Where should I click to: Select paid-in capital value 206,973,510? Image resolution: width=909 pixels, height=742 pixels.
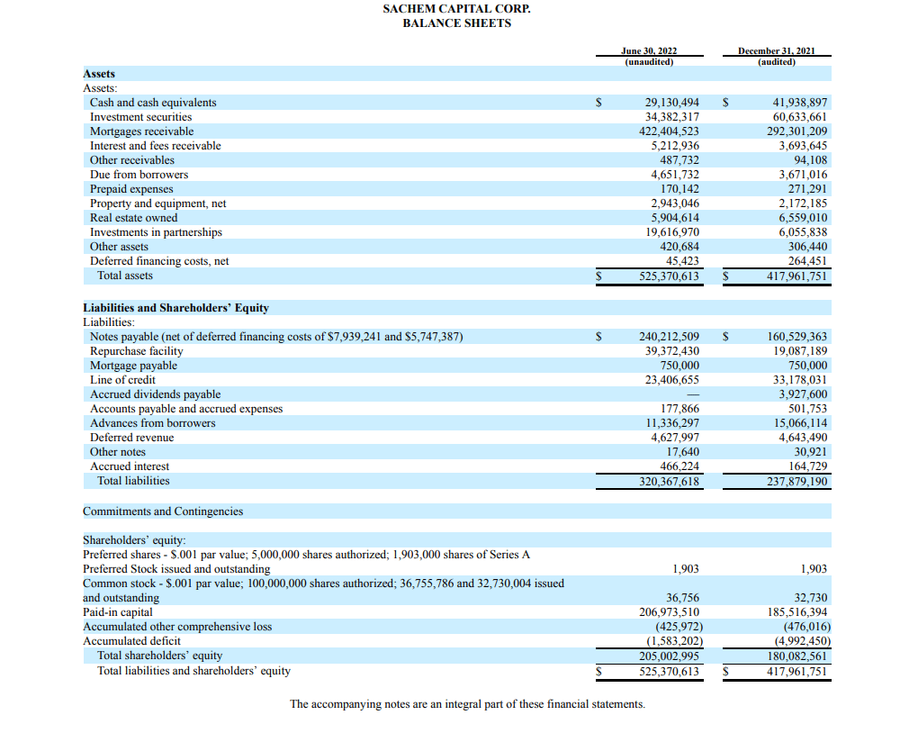pyautogui.click(x=669, y=612)
